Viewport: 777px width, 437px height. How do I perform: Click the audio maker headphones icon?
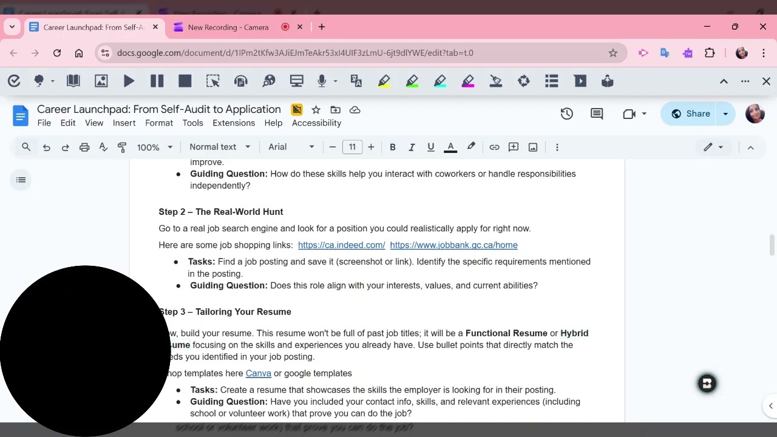pos(241,81)
